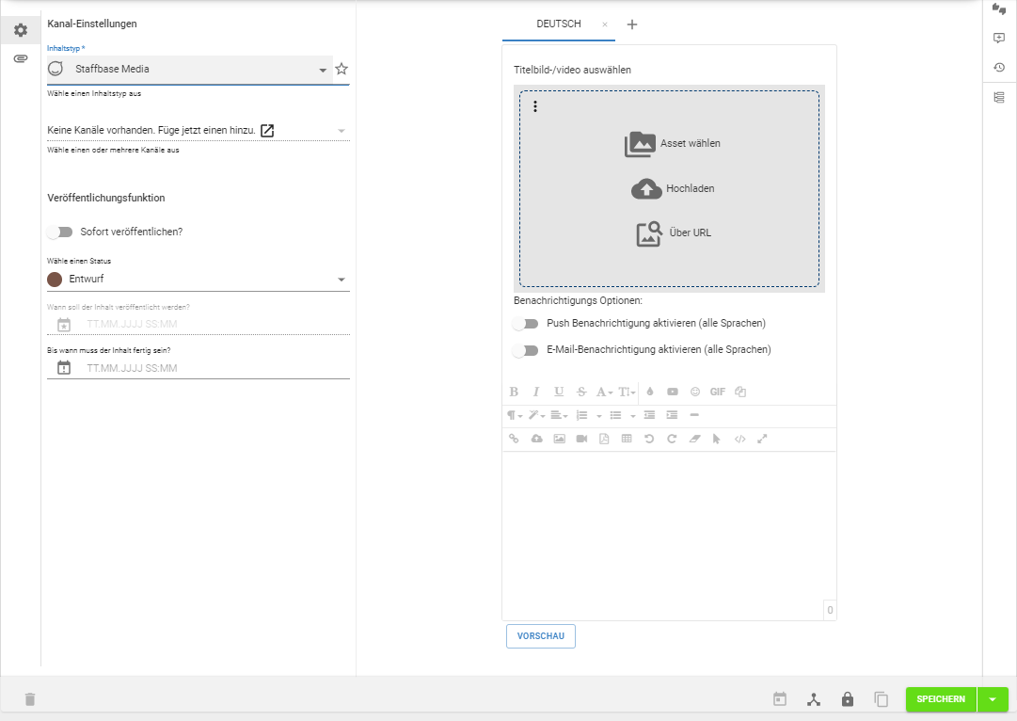Open the code view icon in the editor
1017x721 pixels.
click(739, 438)
